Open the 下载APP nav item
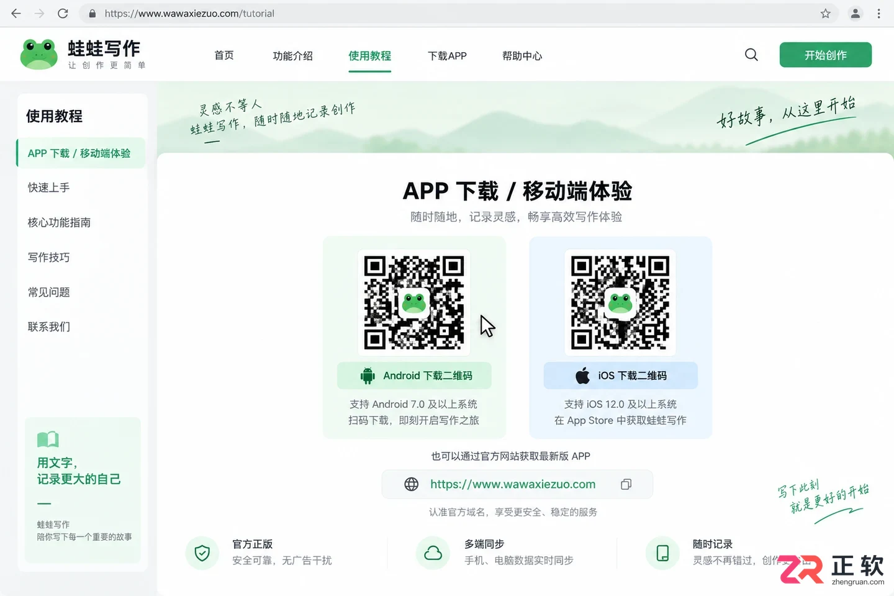The width and height of the screenshot is (894, 596). click(447, 56)
